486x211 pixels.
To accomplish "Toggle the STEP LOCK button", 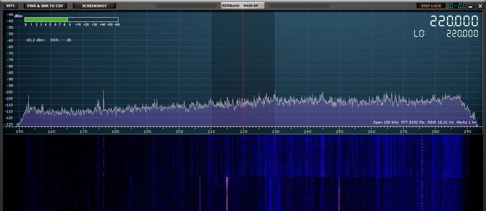I will coord(431,6).
